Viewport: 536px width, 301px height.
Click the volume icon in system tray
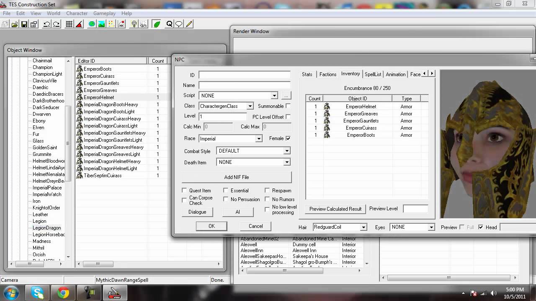[x=493, y=293]
